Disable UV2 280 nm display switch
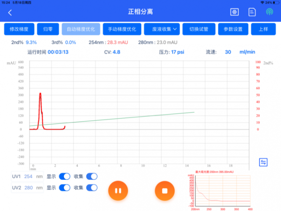The height and width of the screenshot is (211, 281). 65,188
